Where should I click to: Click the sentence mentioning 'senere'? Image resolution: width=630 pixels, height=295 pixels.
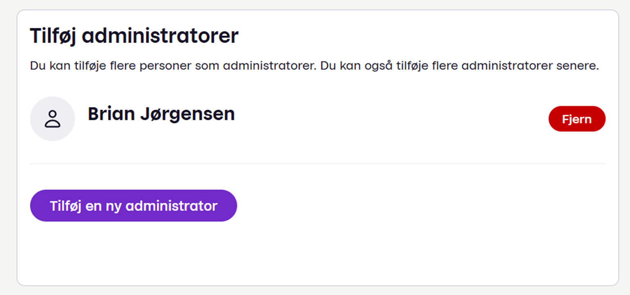[x=460, y=66]
